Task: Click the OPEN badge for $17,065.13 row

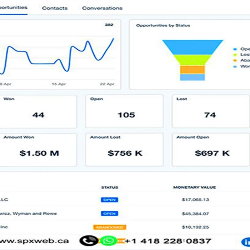Action: (x=109, y=200)
